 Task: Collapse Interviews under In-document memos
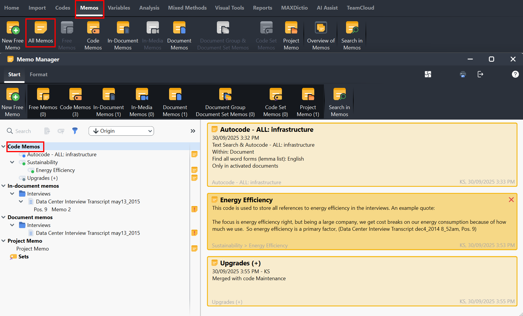[12, 193]
